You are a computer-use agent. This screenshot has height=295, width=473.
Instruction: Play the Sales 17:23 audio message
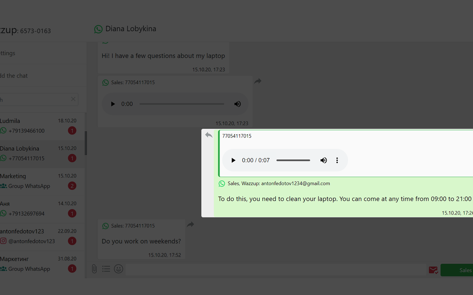pos(113,104)
